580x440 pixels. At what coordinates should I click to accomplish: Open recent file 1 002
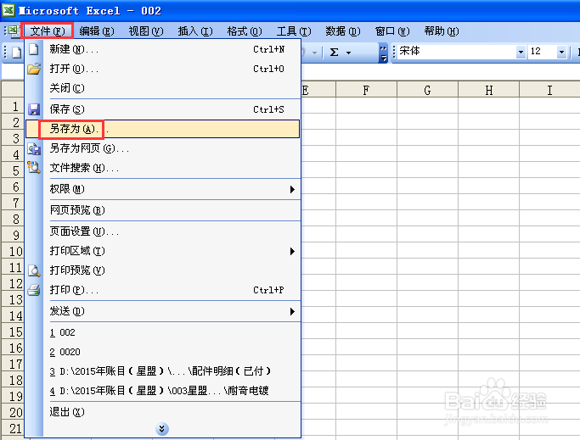pyautogui.click(x=163, y=332)
